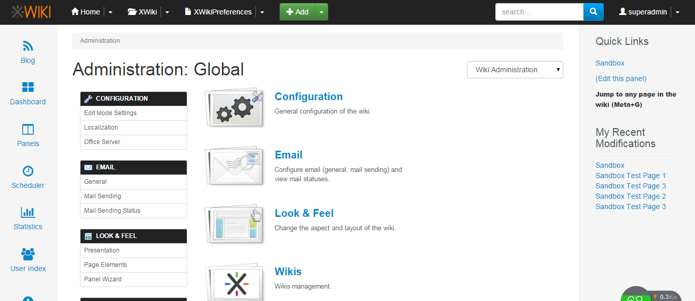This screenshot has width=695, height=301.
Task: Click the Wikis heading link
Action: (x=288, y=272)
